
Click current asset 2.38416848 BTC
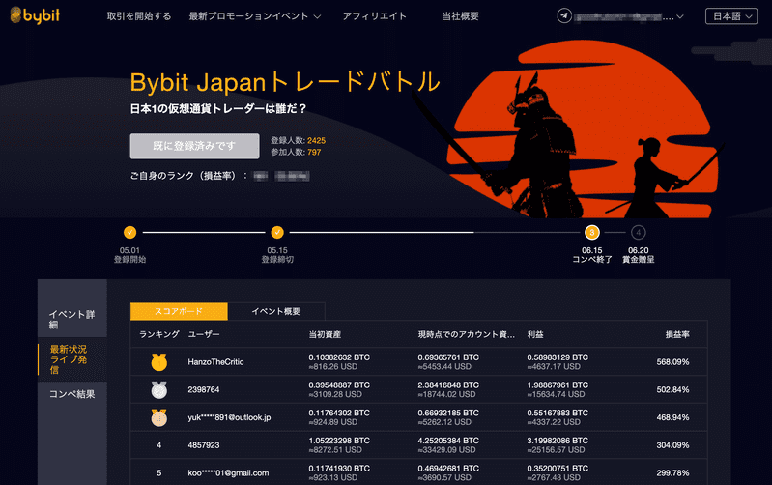click(448, 385)
